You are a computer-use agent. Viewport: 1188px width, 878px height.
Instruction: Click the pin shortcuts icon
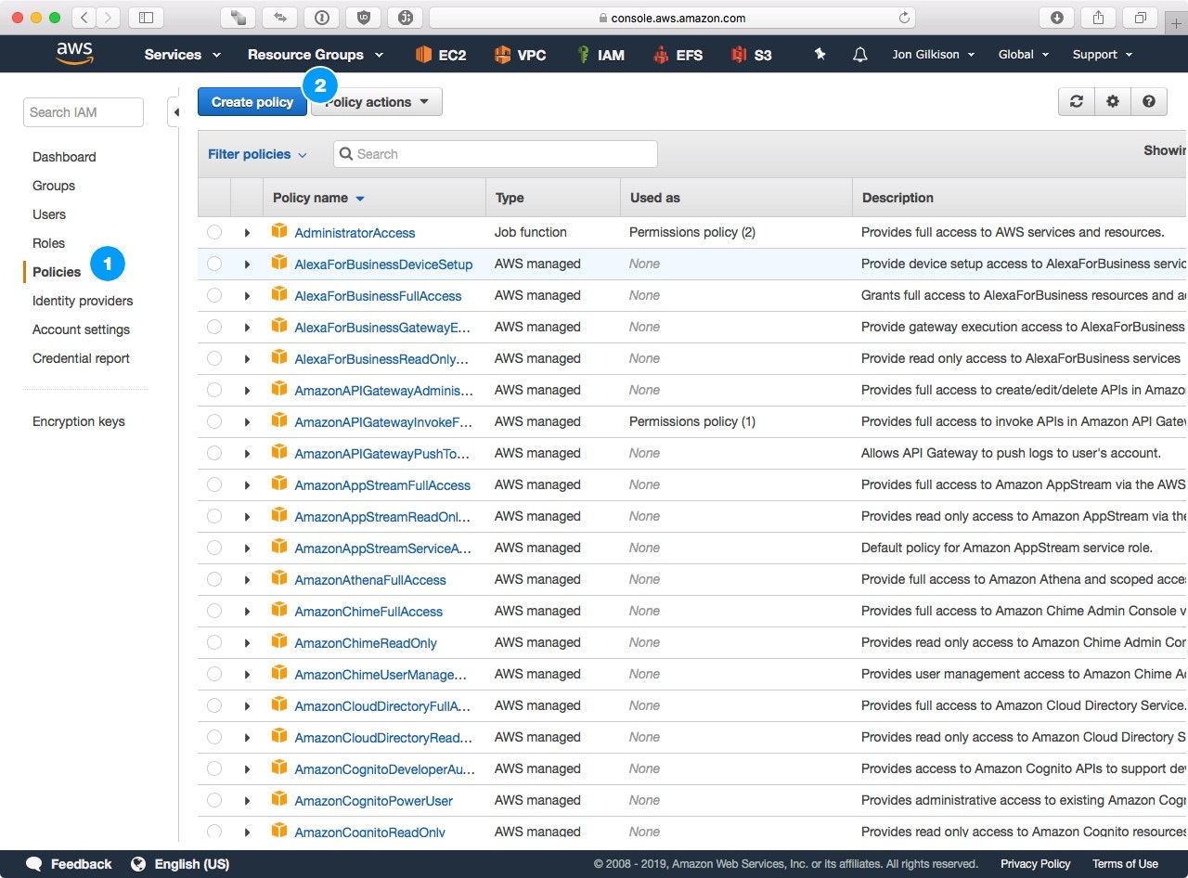tap(820, 55)
